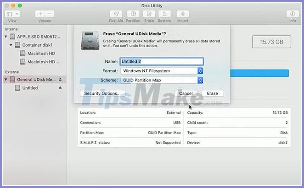Click the Mount toolbar icon
Screen dimensions: 304x188
(183, 14)
